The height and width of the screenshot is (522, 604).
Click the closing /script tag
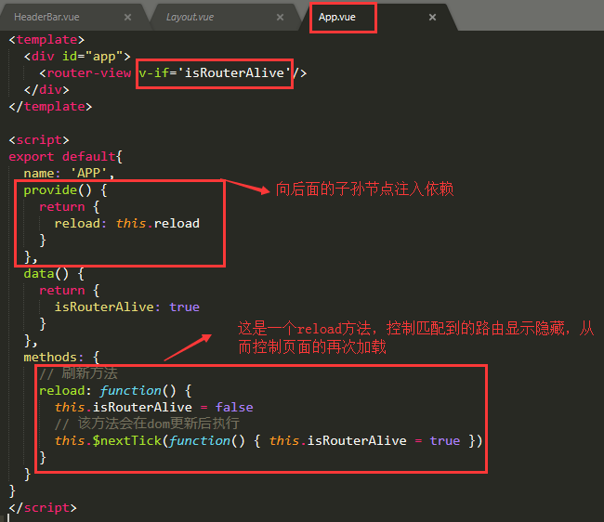tap(43, 508)
